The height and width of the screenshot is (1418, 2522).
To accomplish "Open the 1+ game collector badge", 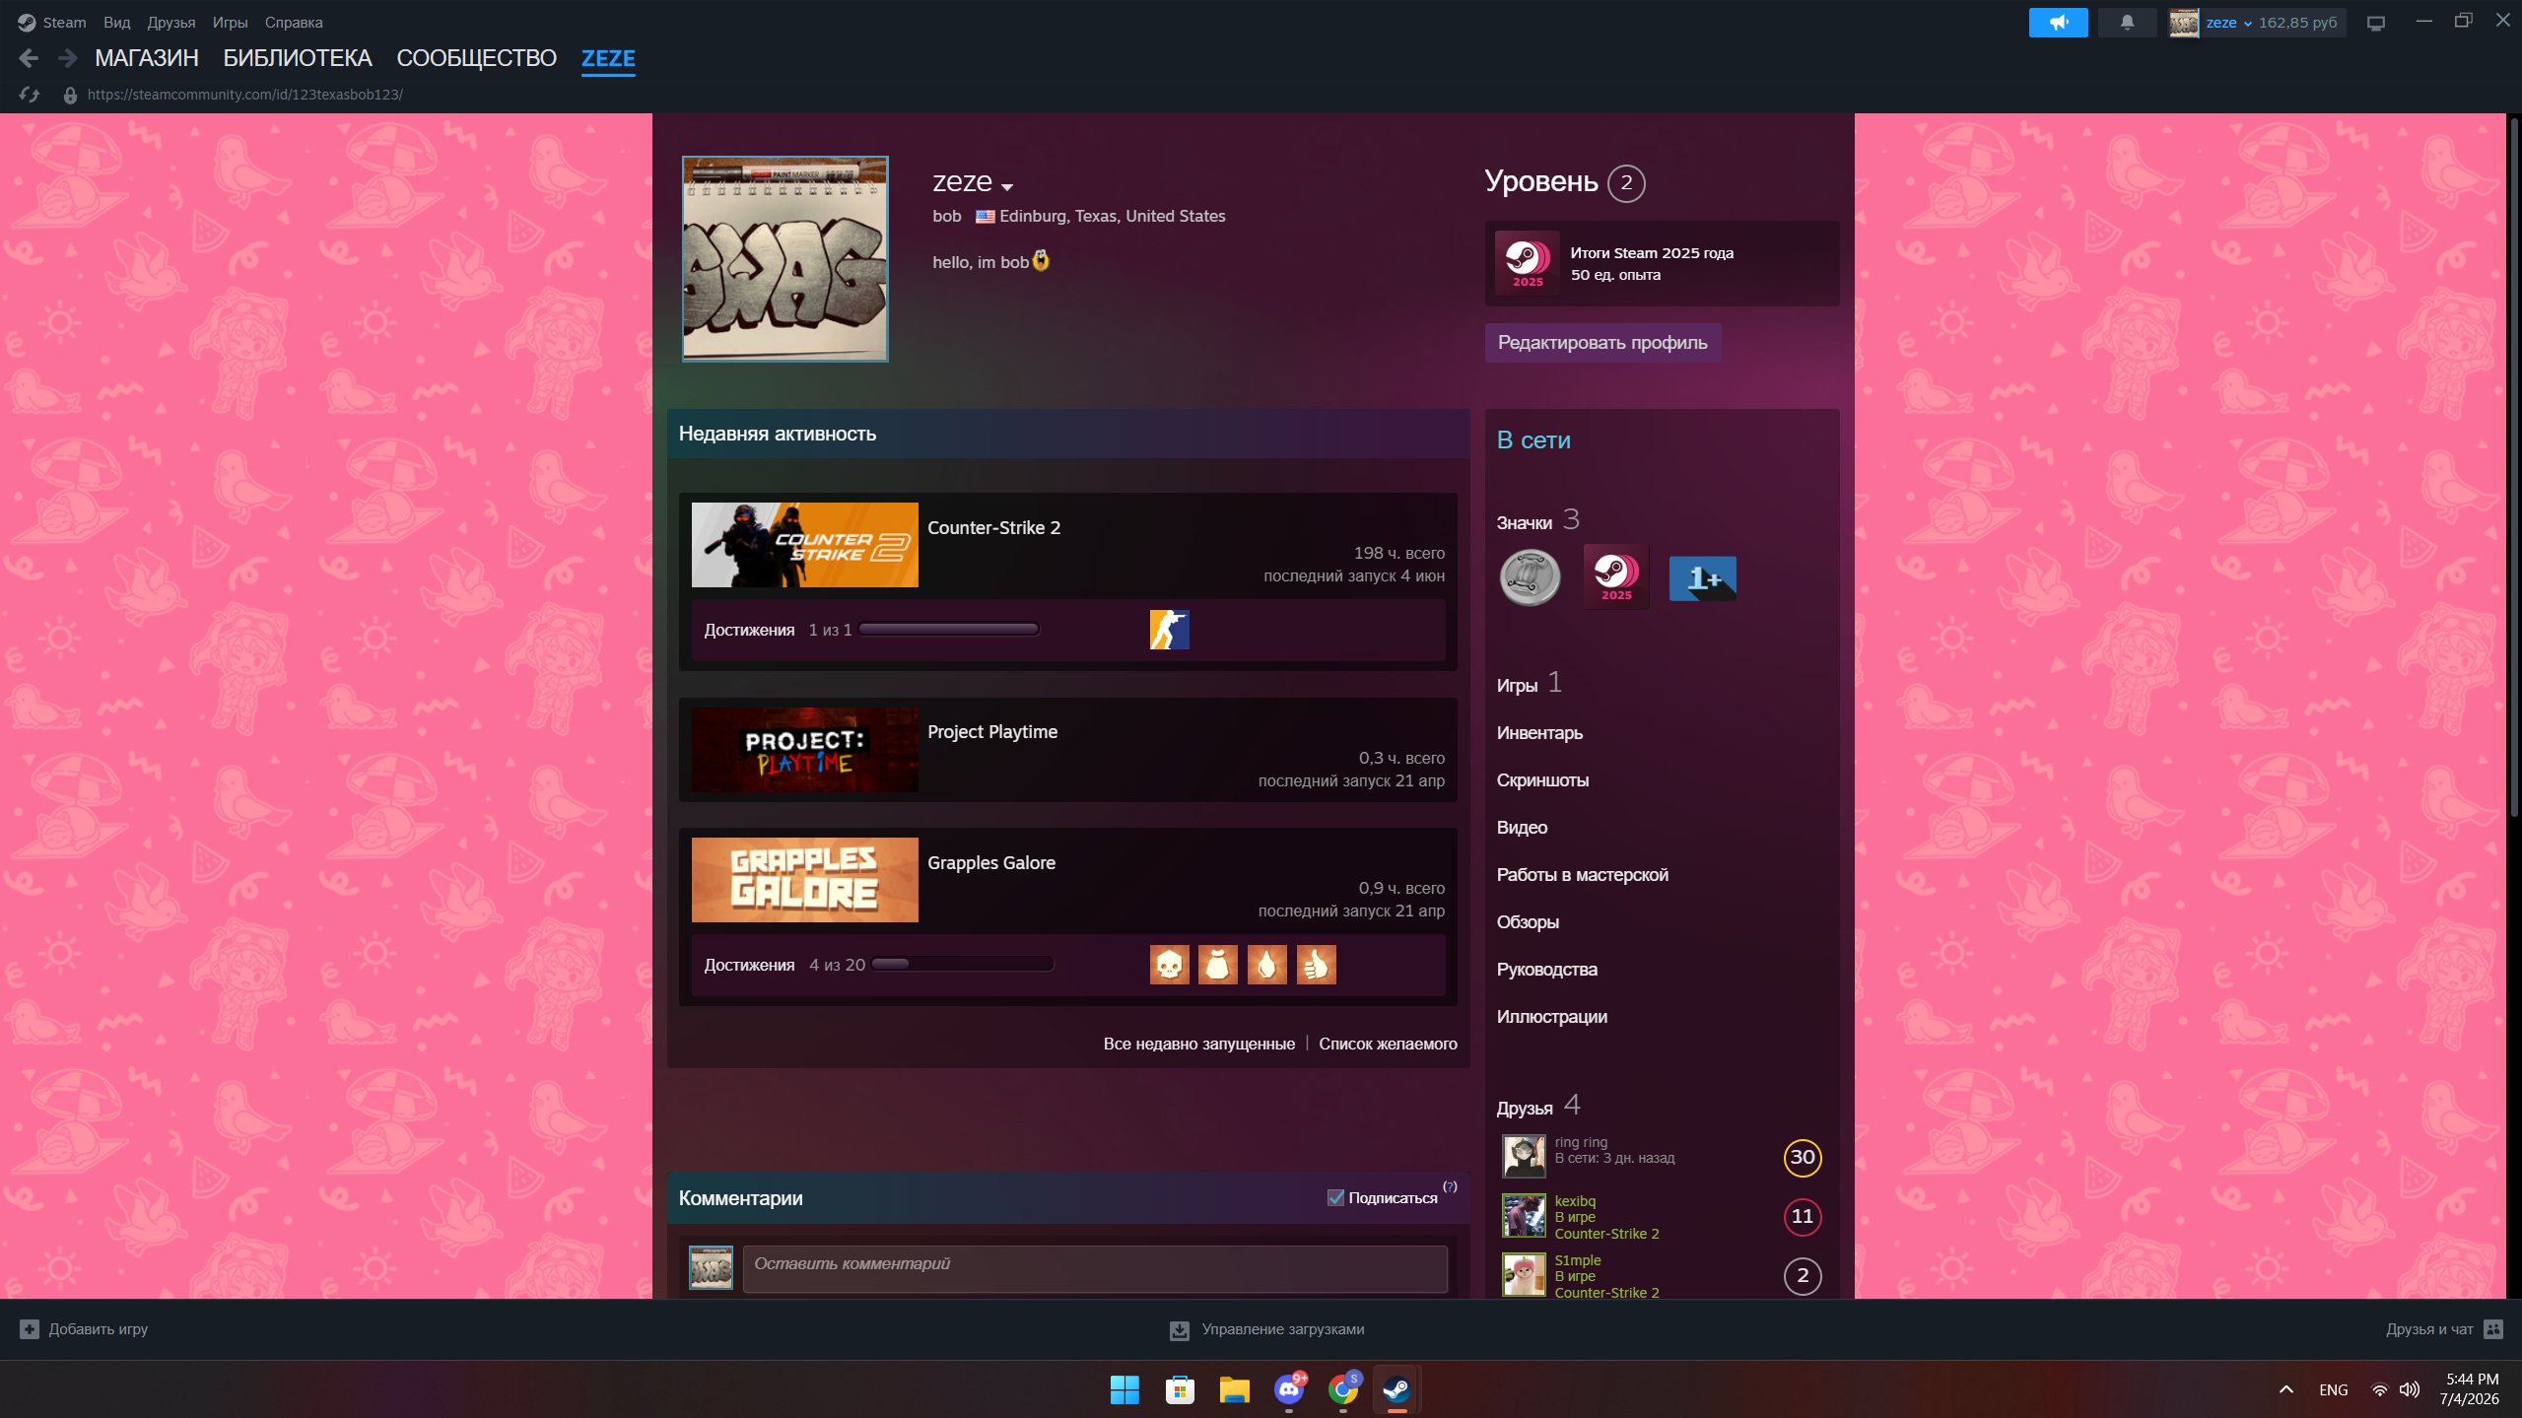I will tap(1703, 577).
